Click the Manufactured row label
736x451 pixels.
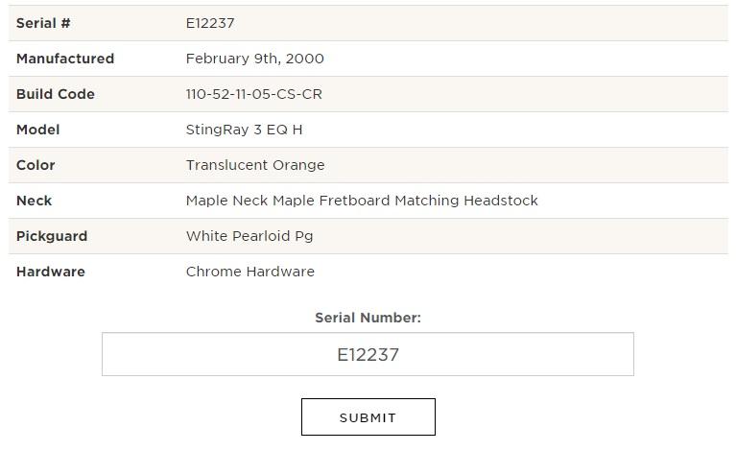(65, 59)
